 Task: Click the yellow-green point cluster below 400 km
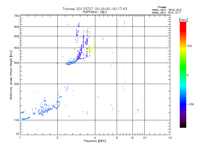pos(90,50)
